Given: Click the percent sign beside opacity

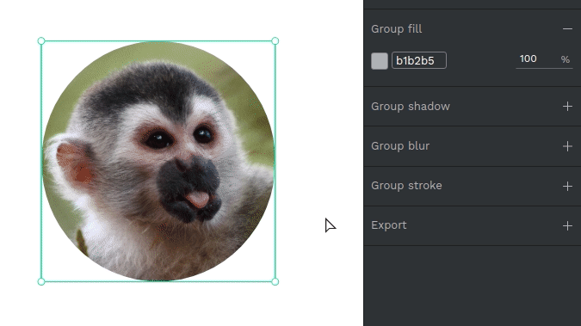Looking at the screenshot, I should [565, 59].
